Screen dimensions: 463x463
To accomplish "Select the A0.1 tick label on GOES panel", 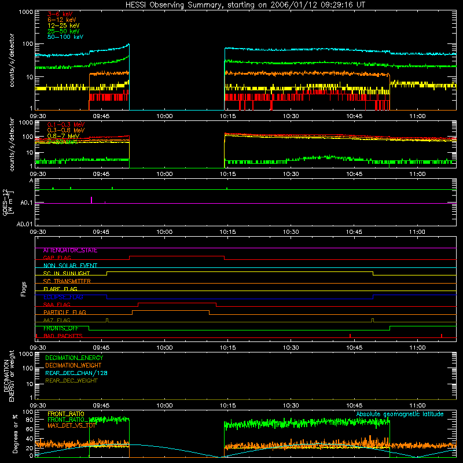I will coord(27,203).
